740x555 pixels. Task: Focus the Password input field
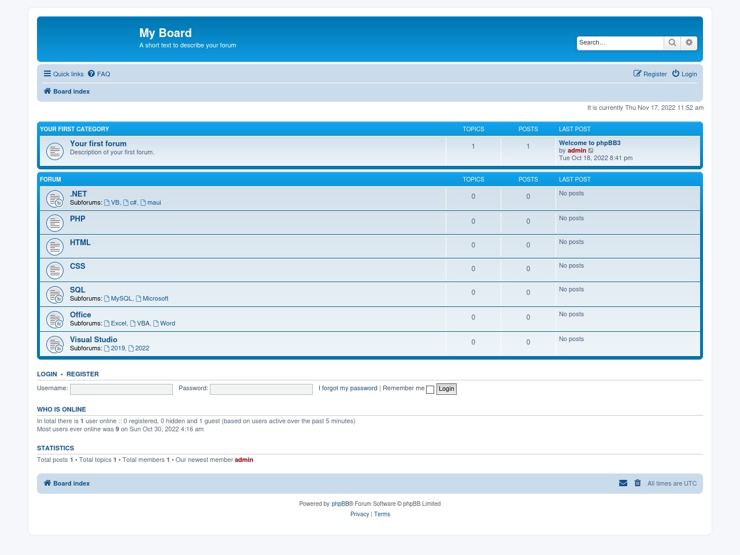[x=261, y=389]
